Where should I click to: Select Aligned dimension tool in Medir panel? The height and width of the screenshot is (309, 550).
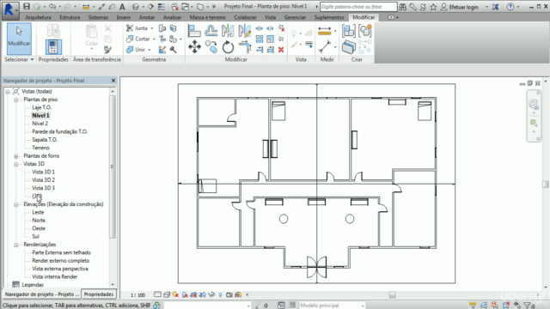tap(325, 31)
